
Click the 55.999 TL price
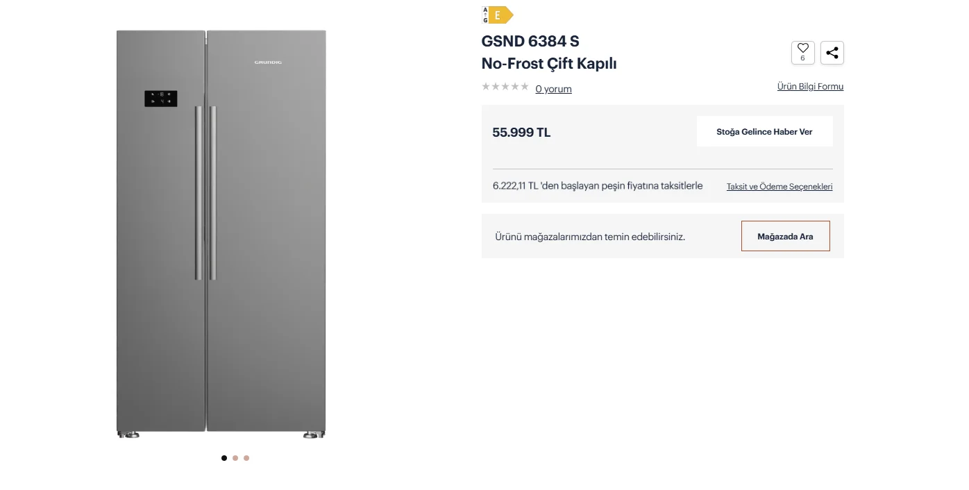(x=521, y=133)
